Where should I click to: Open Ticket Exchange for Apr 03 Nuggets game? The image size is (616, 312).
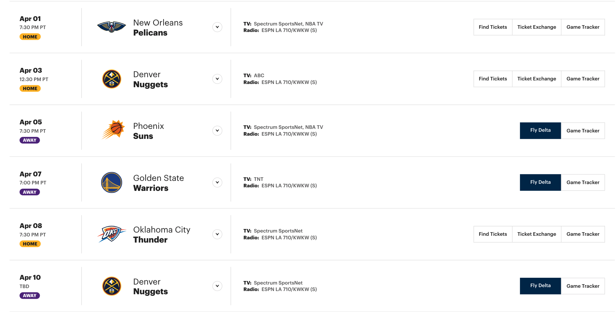(536, 79)
